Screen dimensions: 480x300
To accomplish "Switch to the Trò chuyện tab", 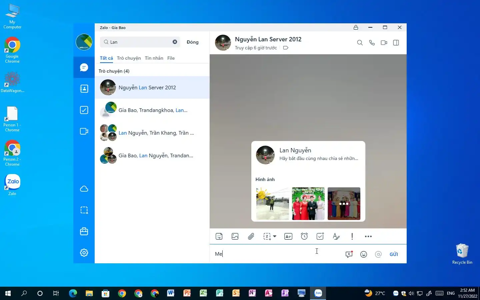I will tap(129, 58).
